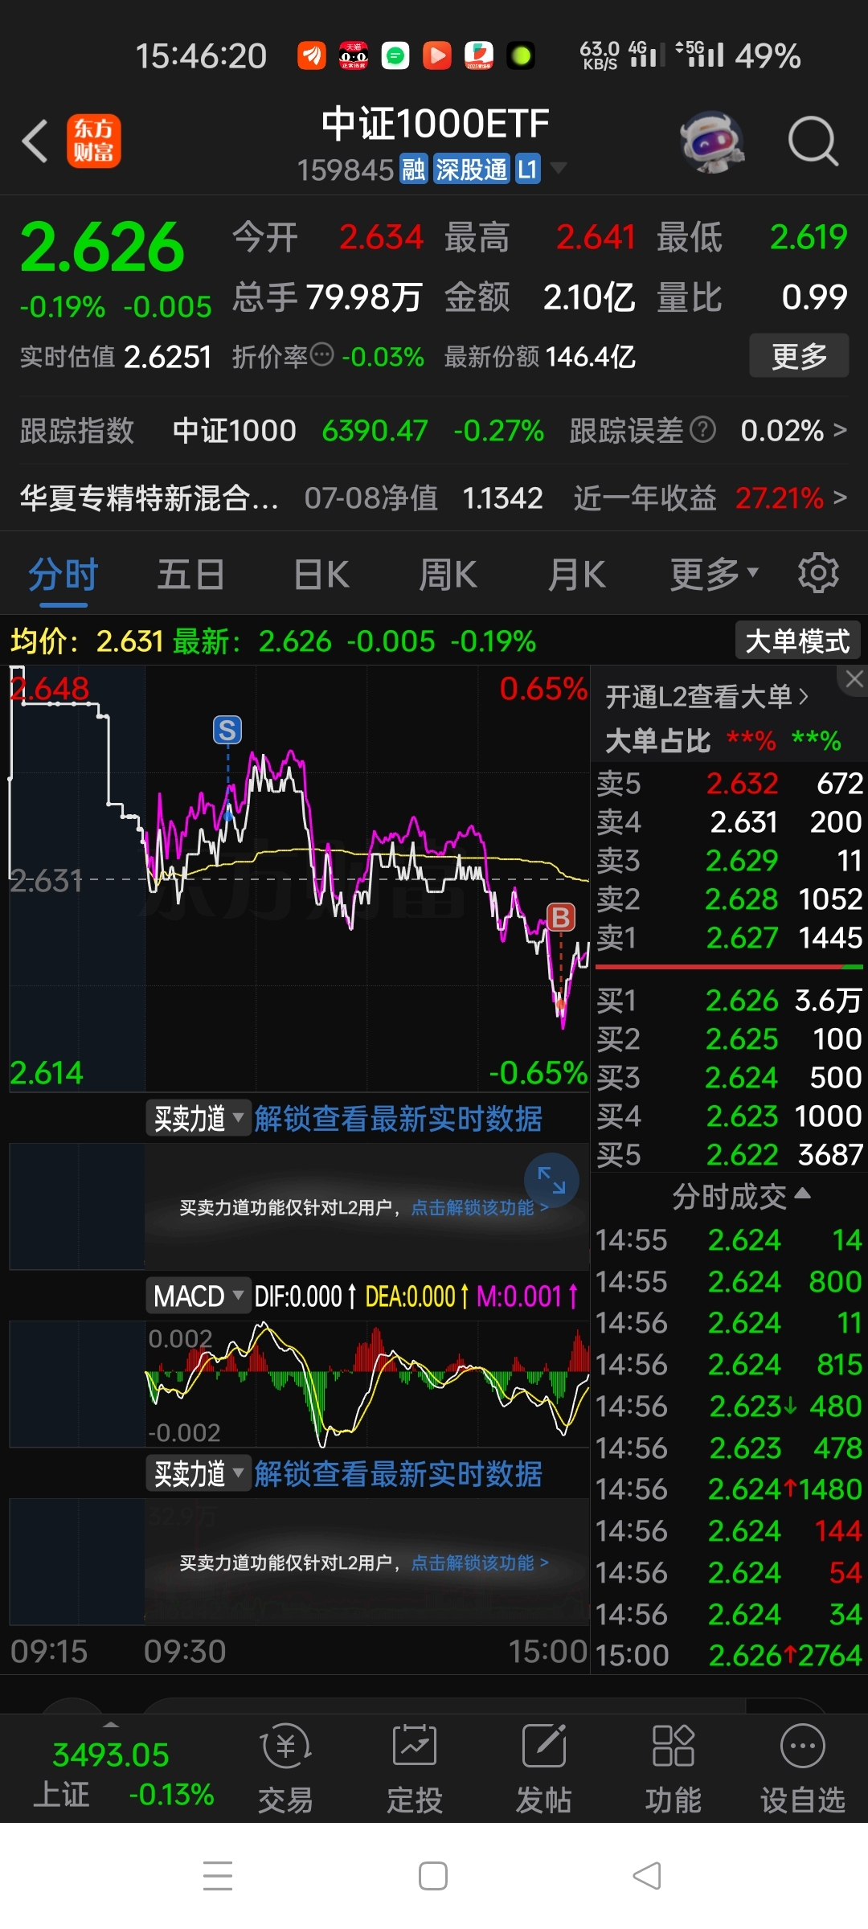Close the L2 big order panel

coord(854,679)
